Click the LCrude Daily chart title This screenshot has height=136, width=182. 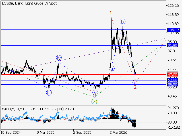pos(29,3)
